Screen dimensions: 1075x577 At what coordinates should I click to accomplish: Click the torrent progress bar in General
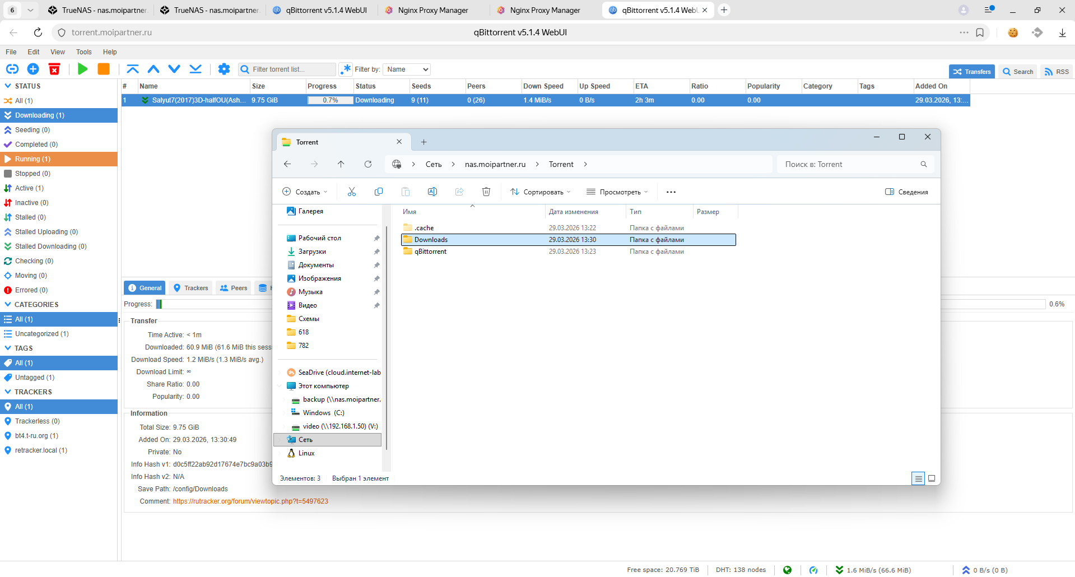tap(213, 304)
